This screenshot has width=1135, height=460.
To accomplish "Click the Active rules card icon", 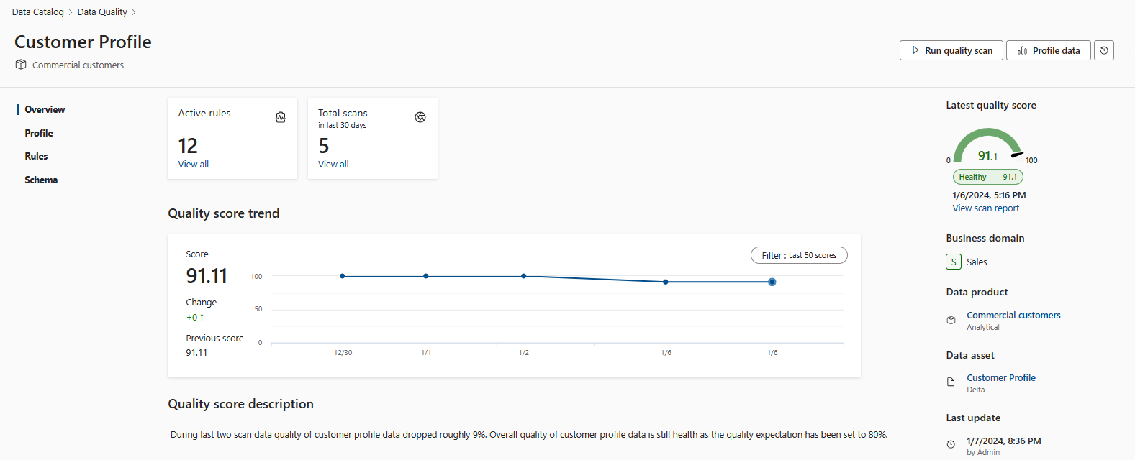I will tap(281, 117).
